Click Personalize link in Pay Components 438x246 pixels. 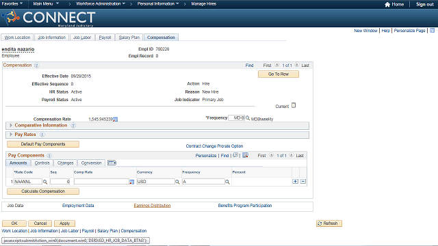tap(206, 156)
